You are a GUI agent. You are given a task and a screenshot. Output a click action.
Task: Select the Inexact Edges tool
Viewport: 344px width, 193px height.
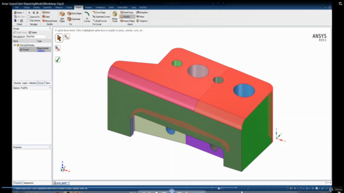tap(127, 21)
